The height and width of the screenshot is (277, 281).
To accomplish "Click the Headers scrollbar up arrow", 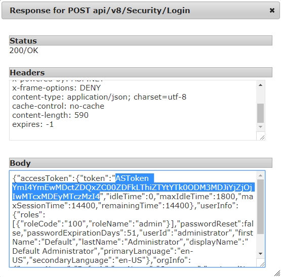I will coord(261,85).
